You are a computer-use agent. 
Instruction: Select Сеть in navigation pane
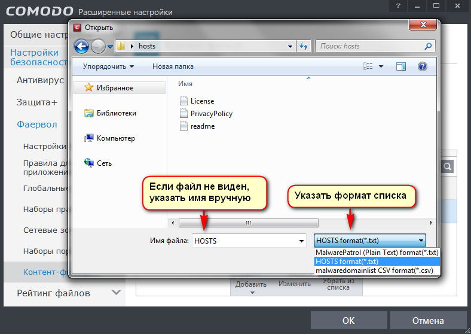tap(104, 163)
